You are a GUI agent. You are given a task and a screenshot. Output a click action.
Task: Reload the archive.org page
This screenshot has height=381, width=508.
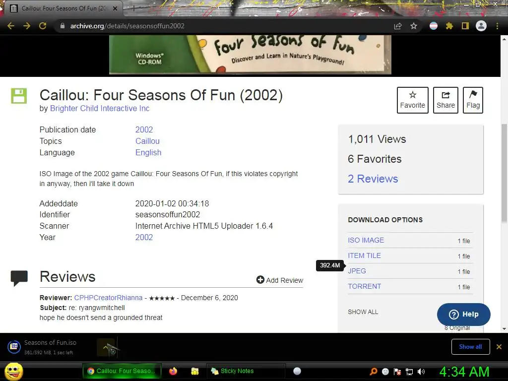tap(43, 26)
